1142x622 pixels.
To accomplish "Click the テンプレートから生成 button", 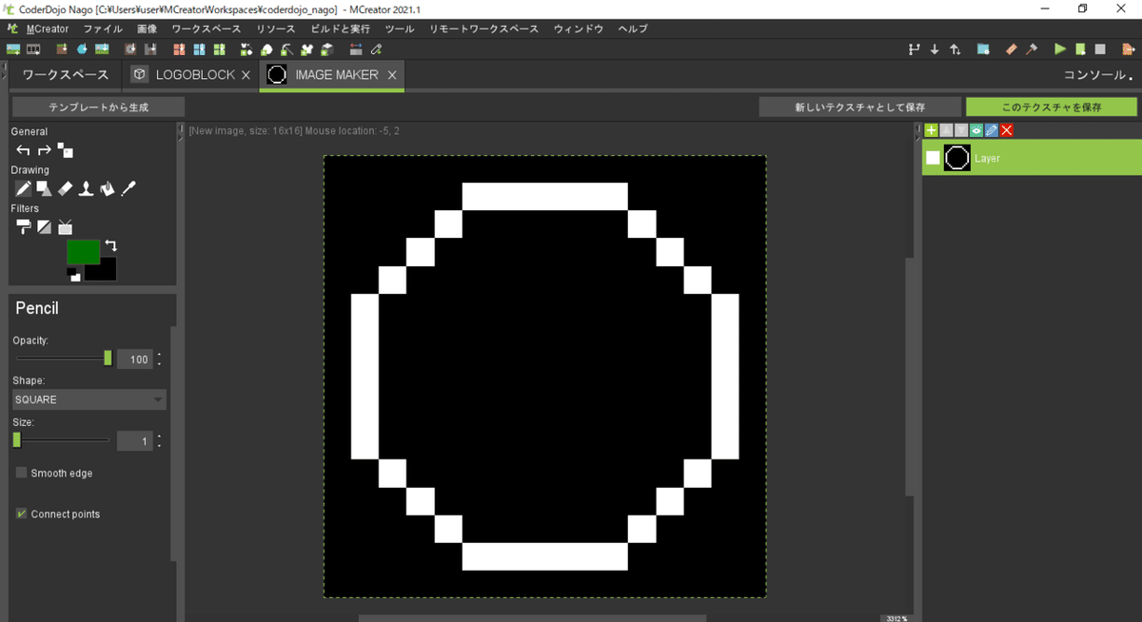I will tap(97, 107).
